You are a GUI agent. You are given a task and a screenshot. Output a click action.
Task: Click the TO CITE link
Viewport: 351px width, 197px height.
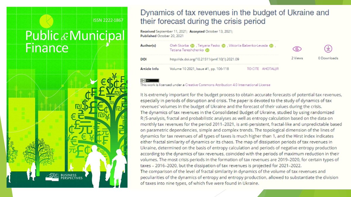click(253, 69)
